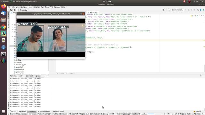205x115 pixels.
Task: Launch Thunderbird mail from the dock
Action: pyautogui.click(x=4, y=13)
